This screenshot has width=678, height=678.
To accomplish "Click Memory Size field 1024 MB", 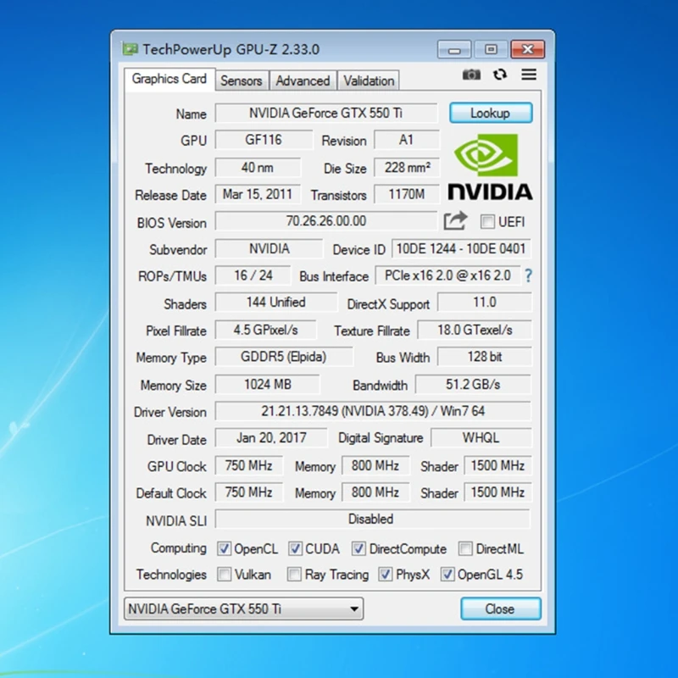I will pyautogui.click(x=268, y=385).
